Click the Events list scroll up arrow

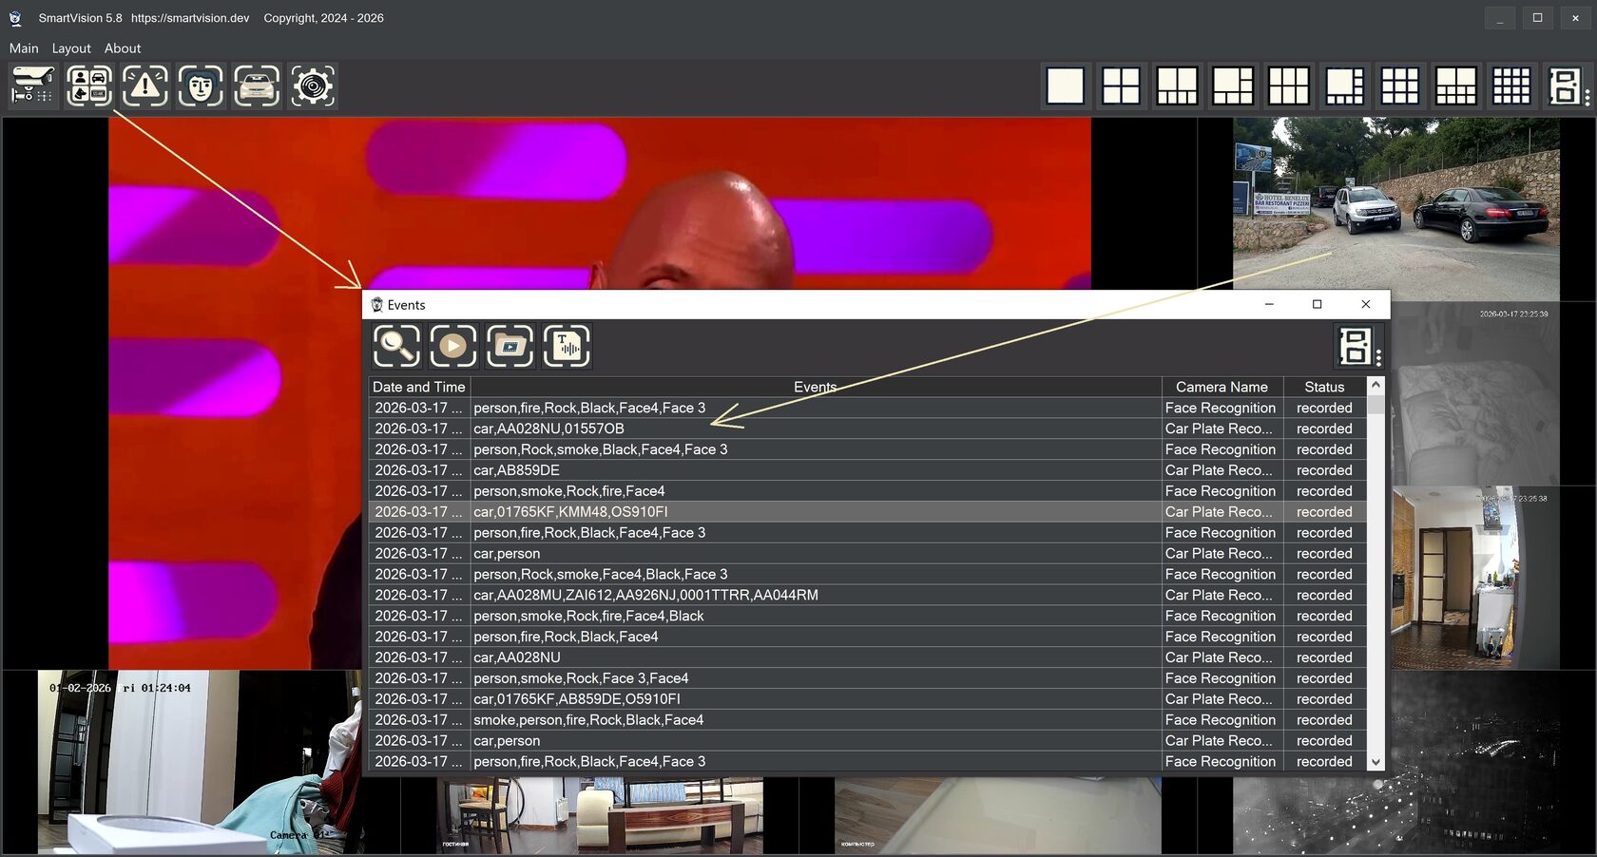[1376, 385]
